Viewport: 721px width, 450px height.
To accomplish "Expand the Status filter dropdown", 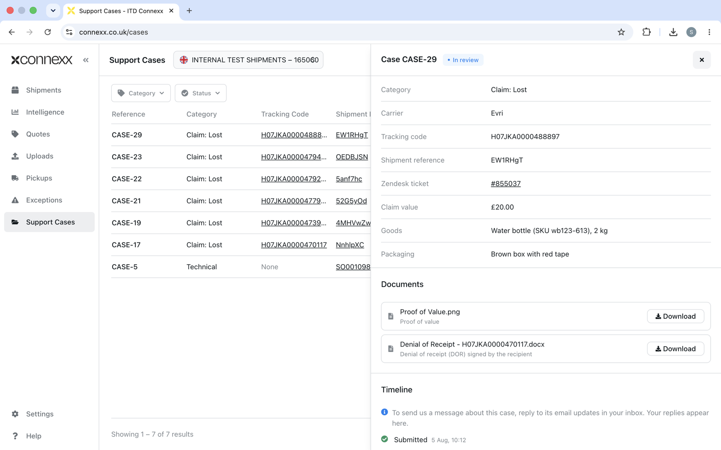I will pos(201,93).
